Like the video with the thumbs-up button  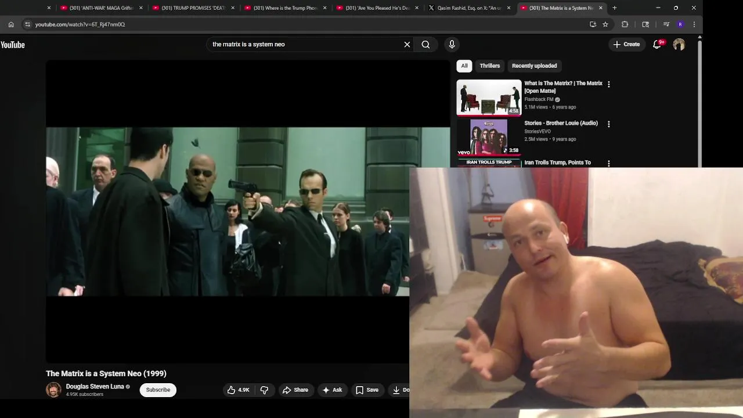239,390
